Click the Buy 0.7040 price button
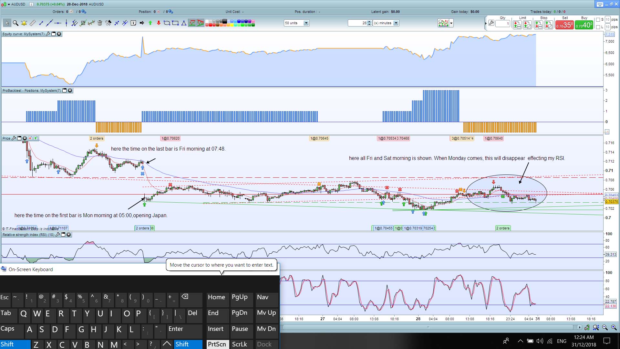 (584, 25)
